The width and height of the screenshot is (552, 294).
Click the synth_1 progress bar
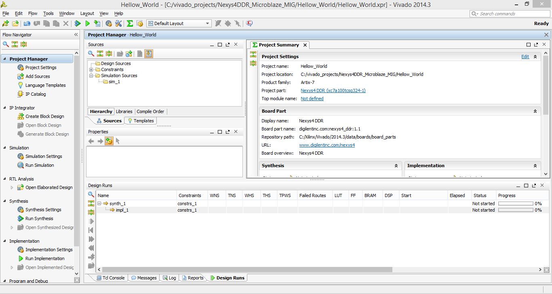[x=516, y=204]
